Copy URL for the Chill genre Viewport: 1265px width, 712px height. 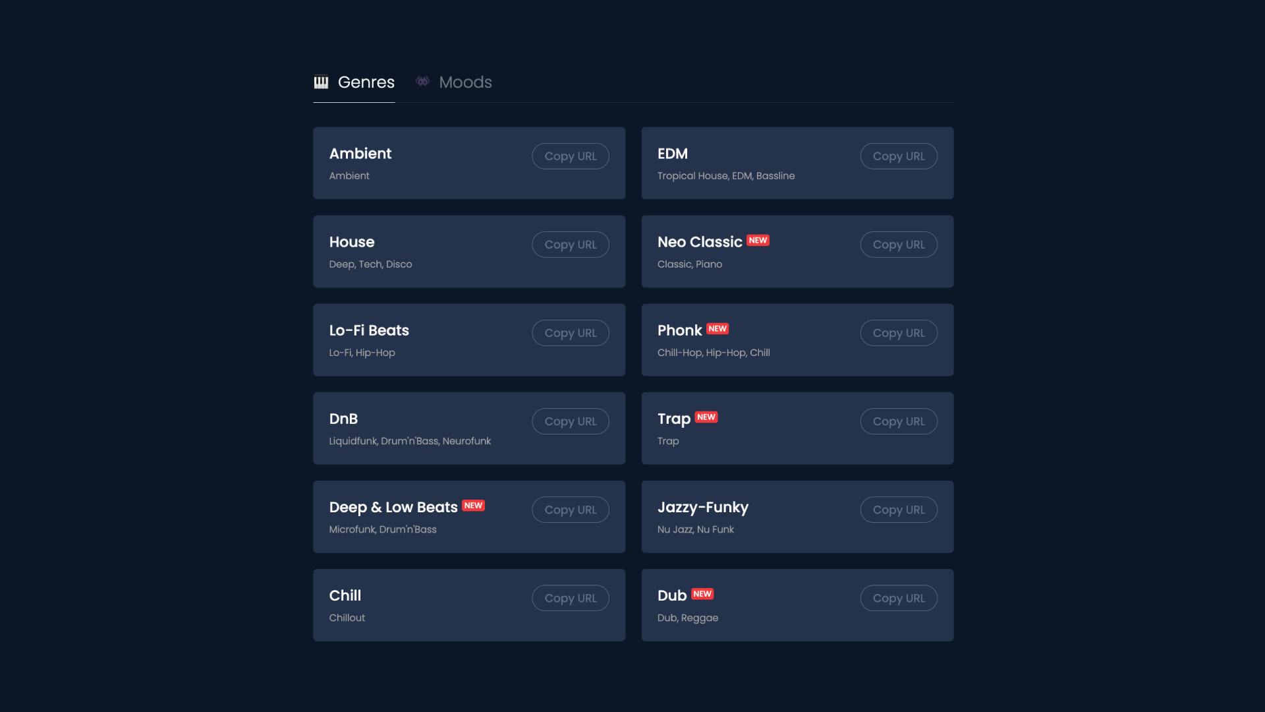pos(570,598)
